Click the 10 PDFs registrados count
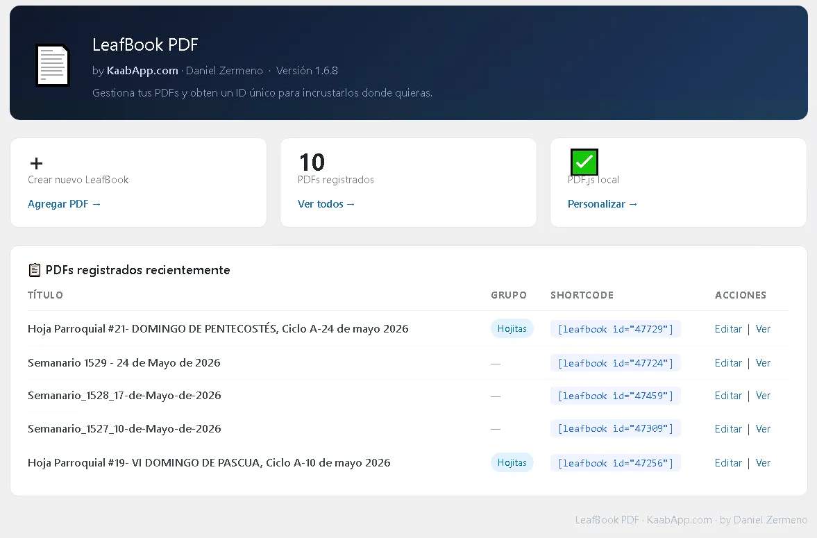 click(312, 162)
